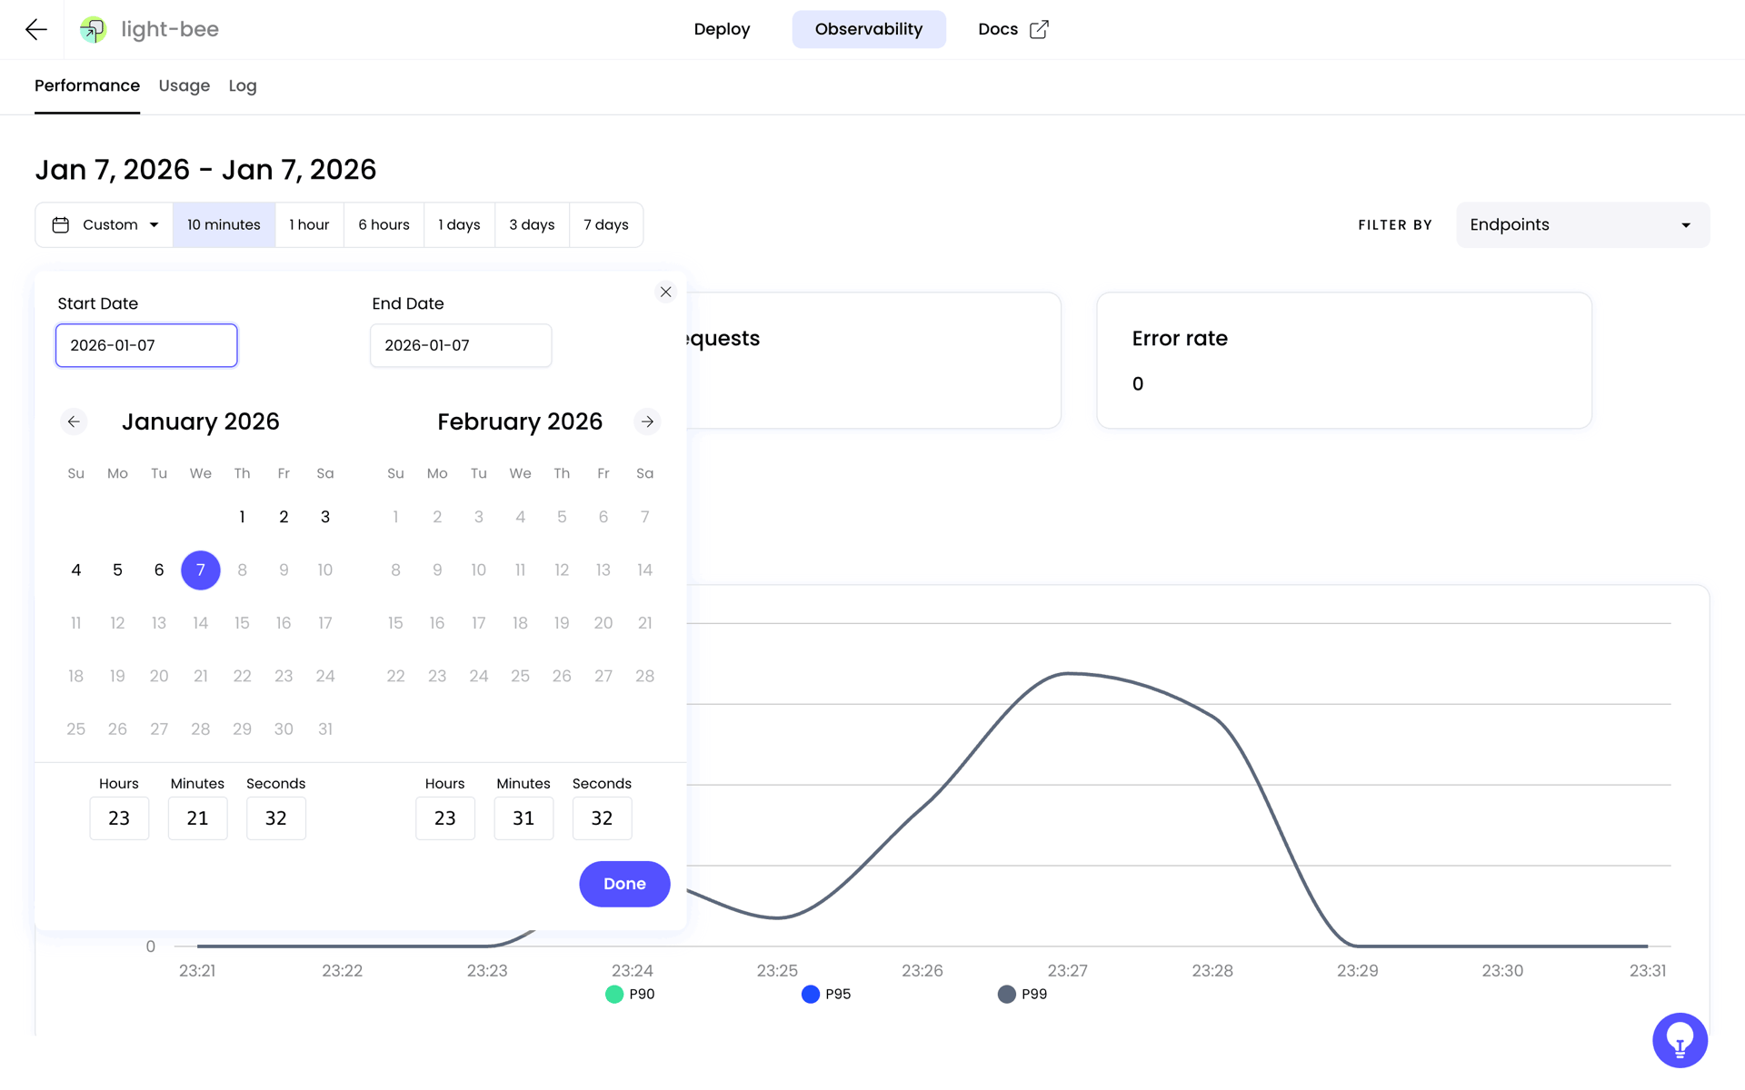Viewport: 1745px width, 1090px height.
Task: Open the Endpoints filter dropdown
Action: click(1582, 224)
